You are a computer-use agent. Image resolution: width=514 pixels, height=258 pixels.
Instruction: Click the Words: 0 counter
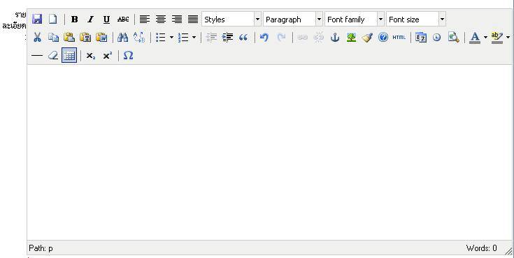pyautogui.click(x=482, y=248)
